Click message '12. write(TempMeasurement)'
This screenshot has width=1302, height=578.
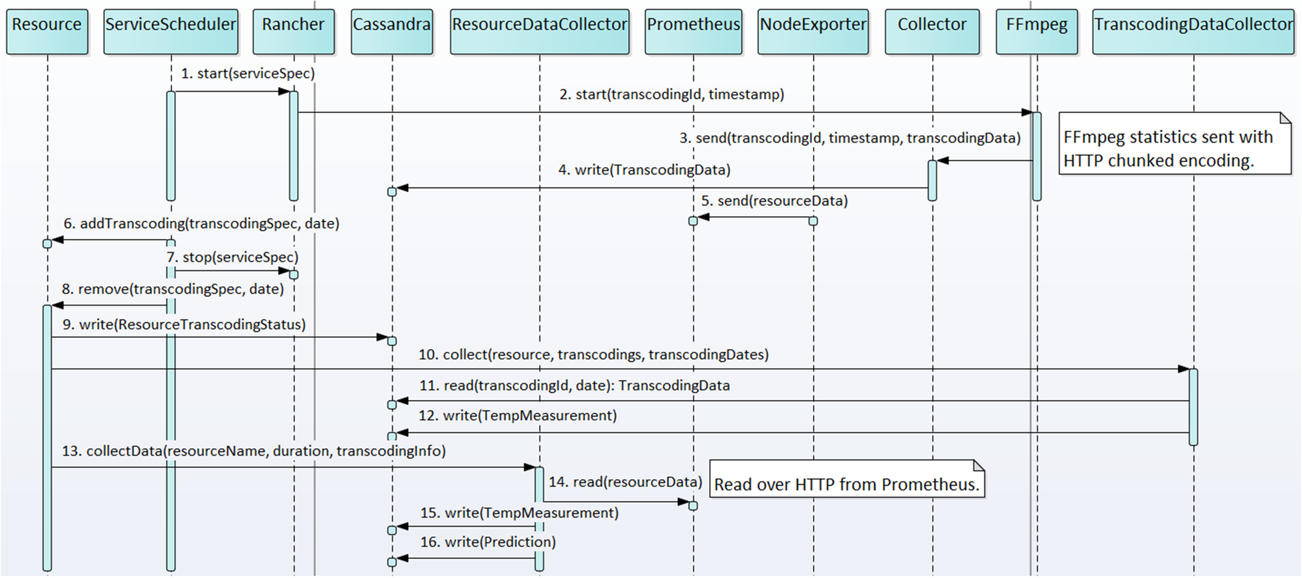coord(517,415)
